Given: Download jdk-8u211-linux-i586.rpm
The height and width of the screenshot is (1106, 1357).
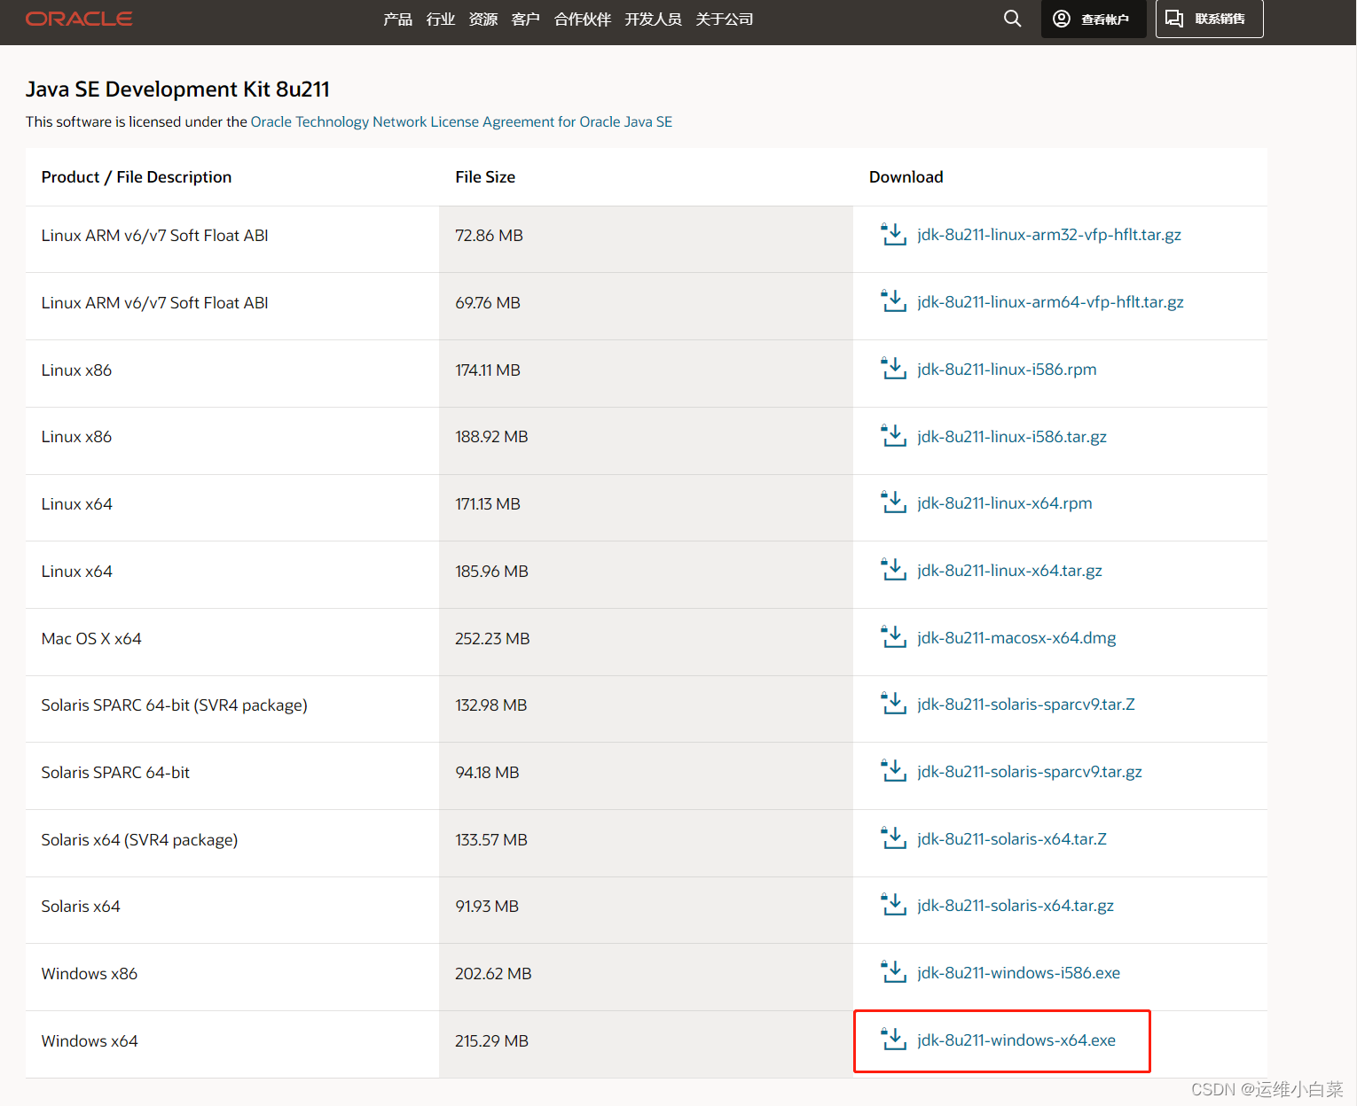Looking at the screenshot, I should coord(1007,370).
